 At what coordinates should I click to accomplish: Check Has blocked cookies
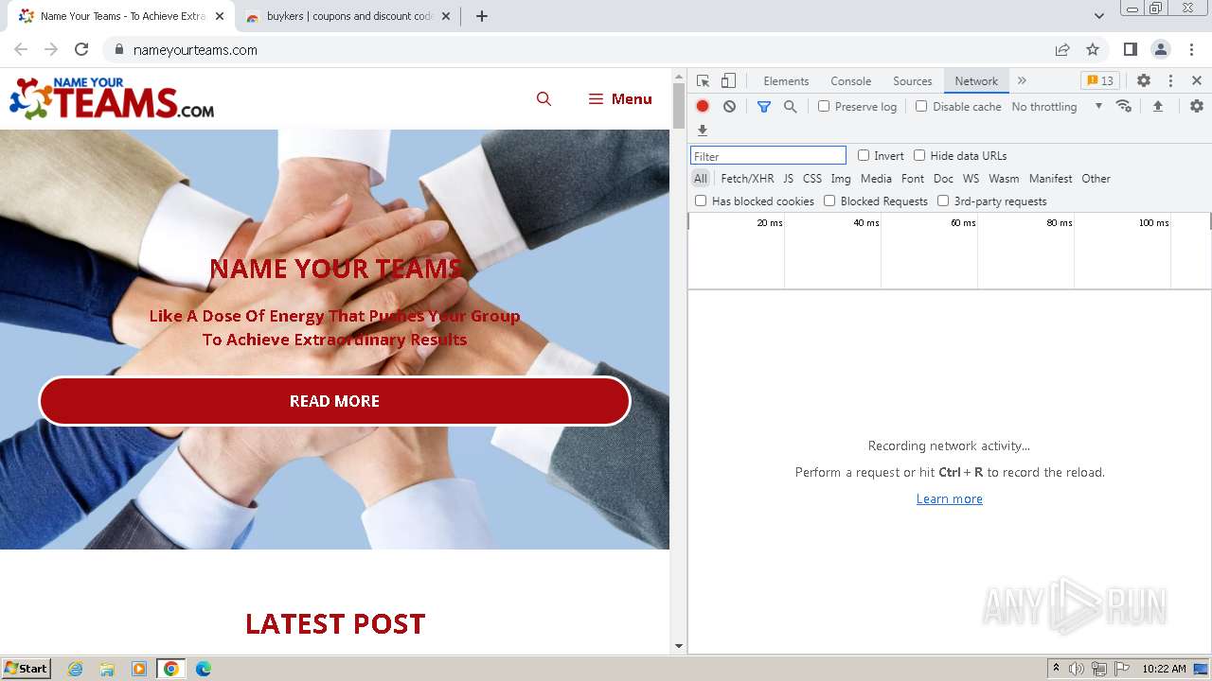pos(701,201)
